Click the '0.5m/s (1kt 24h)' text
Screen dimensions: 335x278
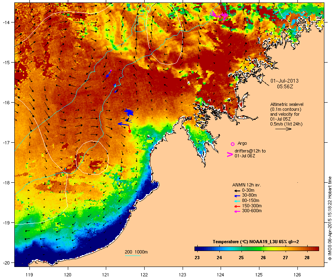point(286,124)
